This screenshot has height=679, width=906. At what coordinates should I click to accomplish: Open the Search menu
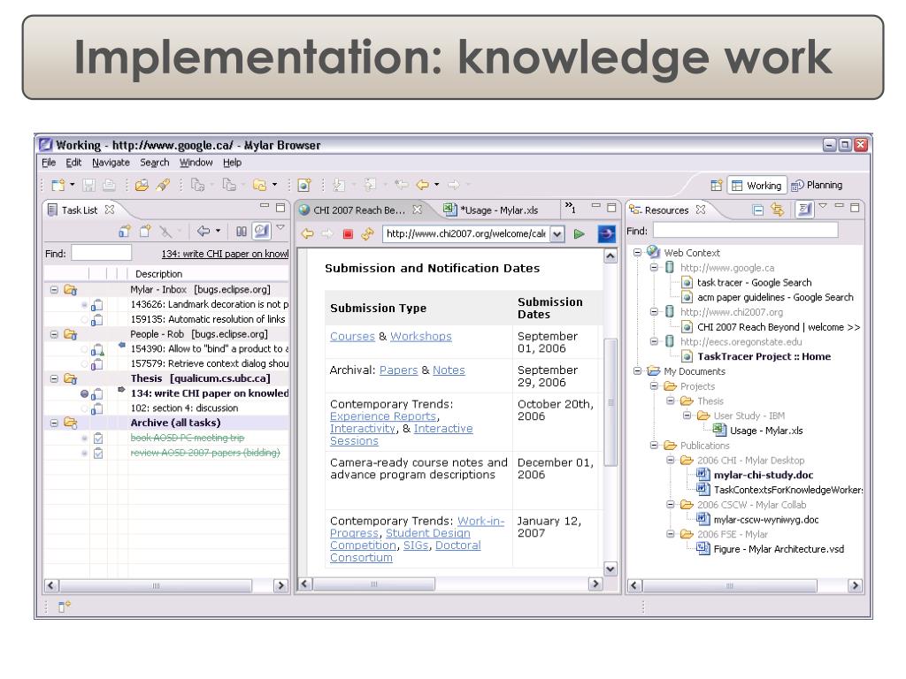pyautogui.click(x=154, y=163)
